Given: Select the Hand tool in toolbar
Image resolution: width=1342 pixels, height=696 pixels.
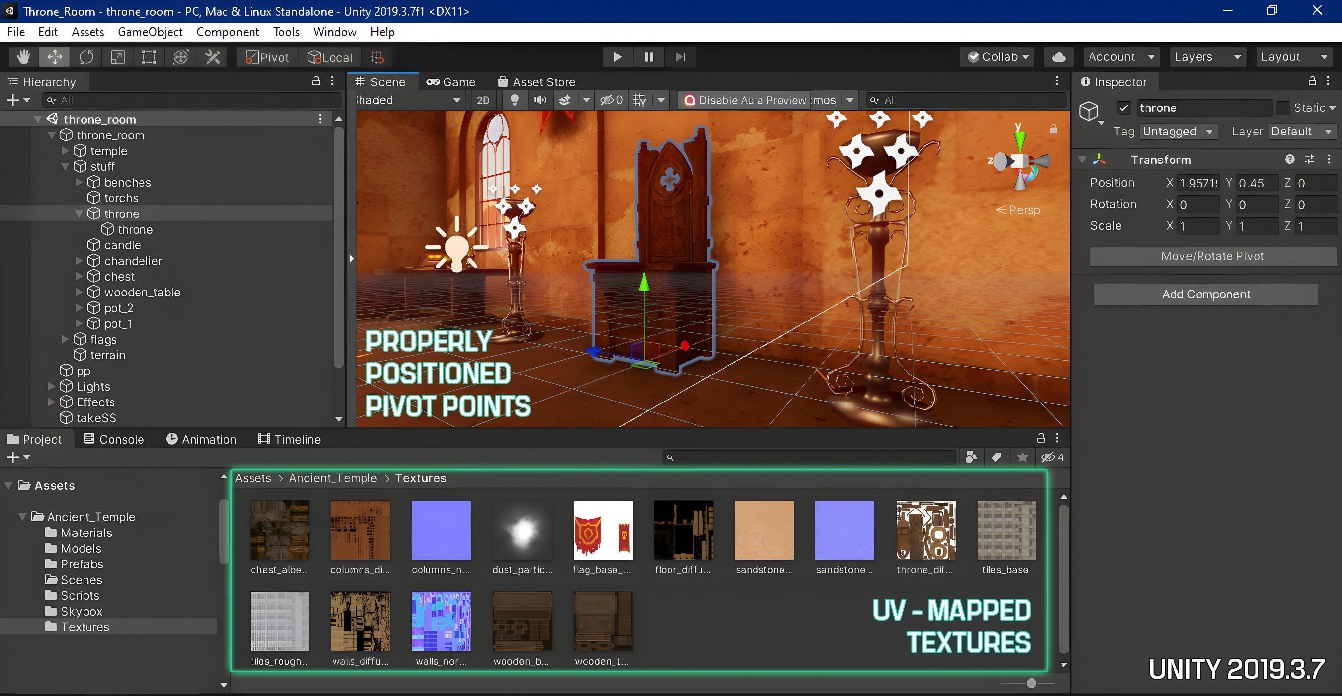Looking at the screenshot, I should coord(23,57).
